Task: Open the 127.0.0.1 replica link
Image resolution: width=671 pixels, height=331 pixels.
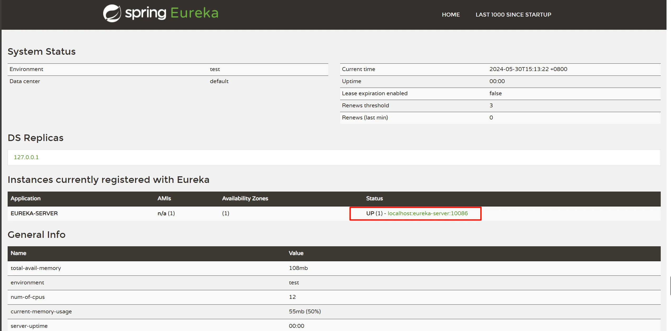Action: pos(26,157)
